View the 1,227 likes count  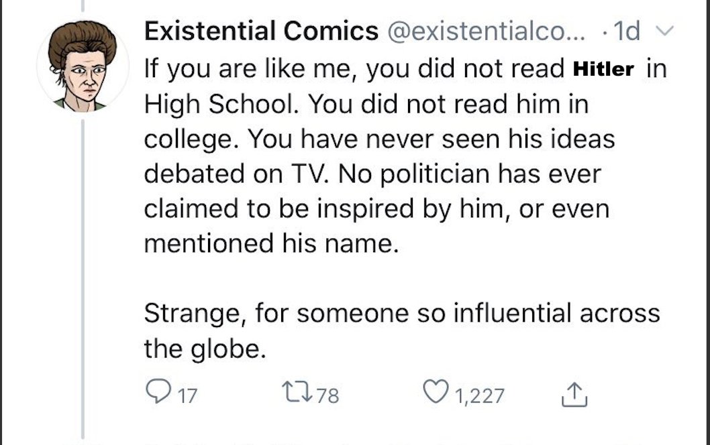[x=479, y=395]
